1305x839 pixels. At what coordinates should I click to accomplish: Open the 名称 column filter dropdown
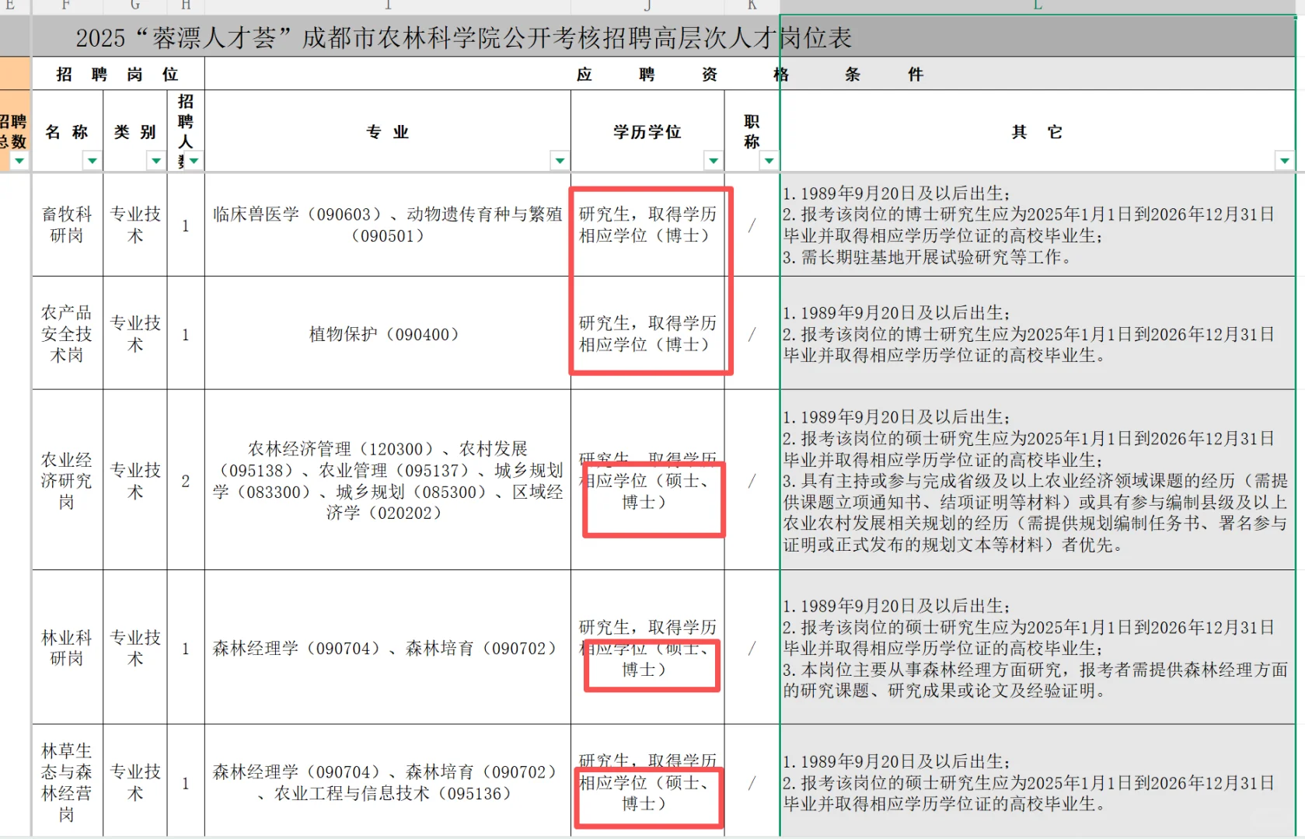pos(92,161)
